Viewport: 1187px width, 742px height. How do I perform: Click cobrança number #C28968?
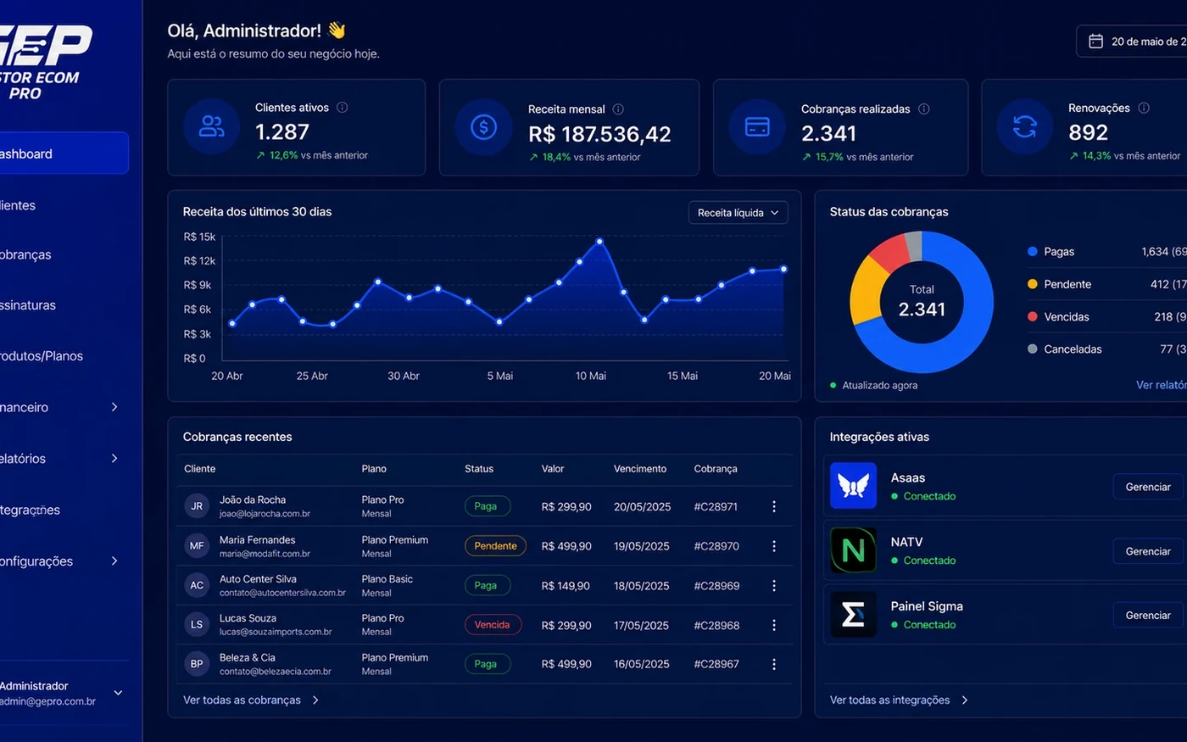point(716,625)
